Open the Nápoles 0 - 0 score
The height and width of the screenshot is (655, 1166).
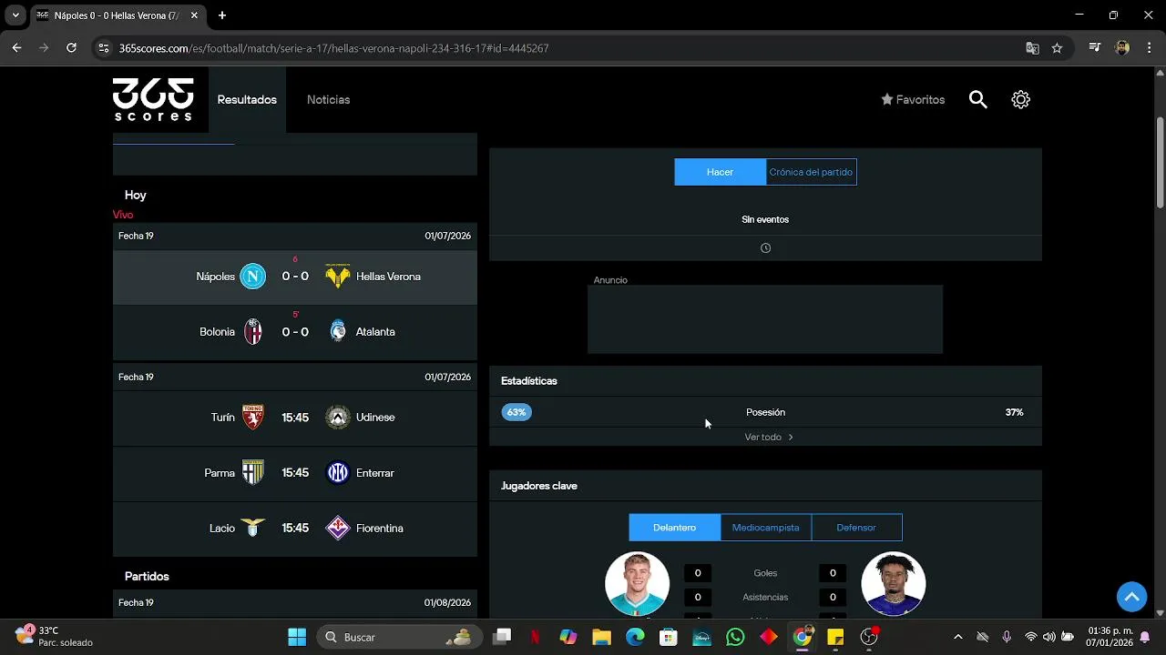tap(295, 277)
